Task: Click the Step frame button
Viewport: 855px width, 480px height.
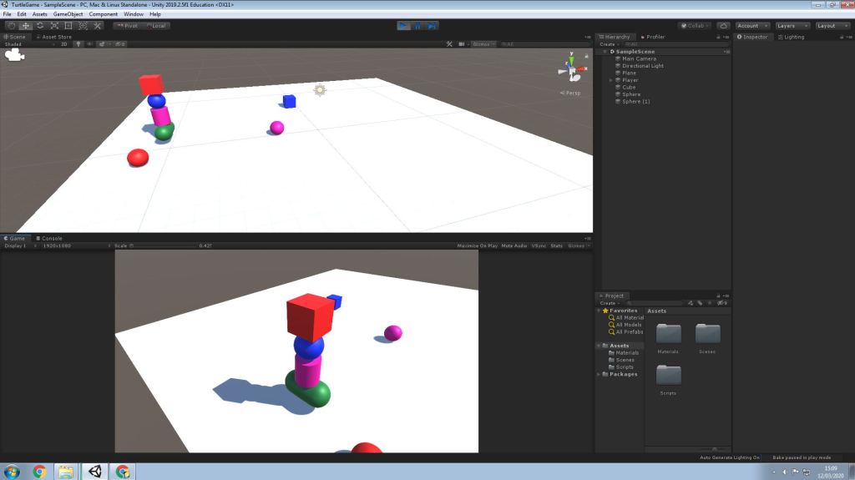Action: 432,26
